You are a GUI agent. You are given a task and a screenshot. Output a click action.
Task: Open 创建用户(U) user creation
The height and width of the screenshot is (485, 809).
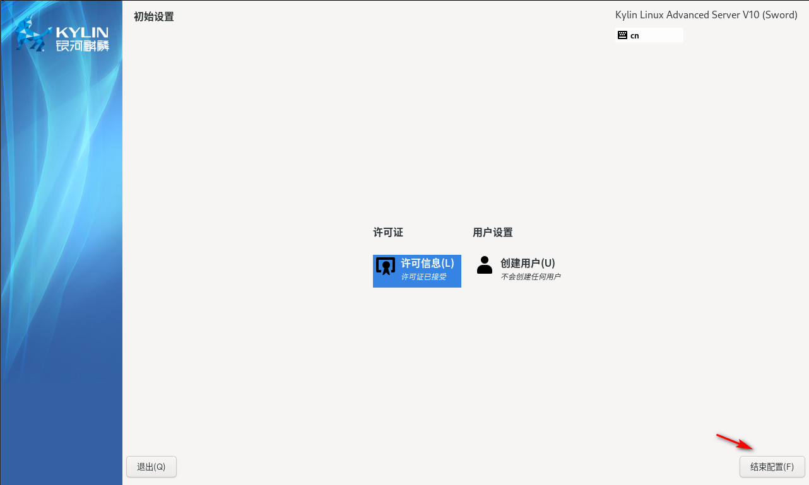coord(528,264)
